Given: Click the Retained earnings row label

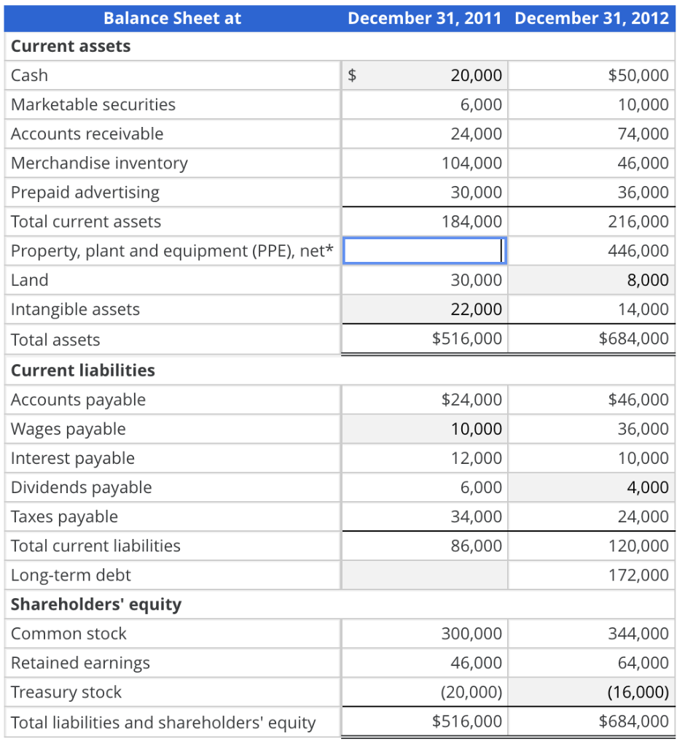Looking at the screenshot, I should pyautogui.click(x=79, y=662).
